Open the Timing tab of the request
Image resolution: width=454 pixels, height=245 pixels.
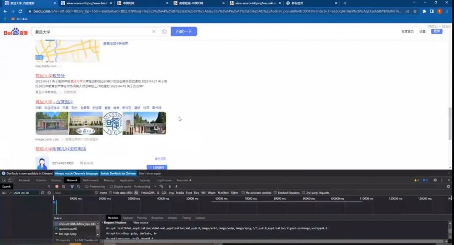(x=186, y=218)
